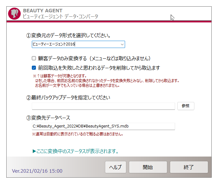The height and width of the screenshot is (184, 218).
Task: Click the ②最終バックアップデータを指定してください label
Action: 68,98
